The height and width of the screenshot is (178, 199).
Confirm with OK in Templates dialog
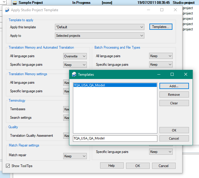coord(174,130)
